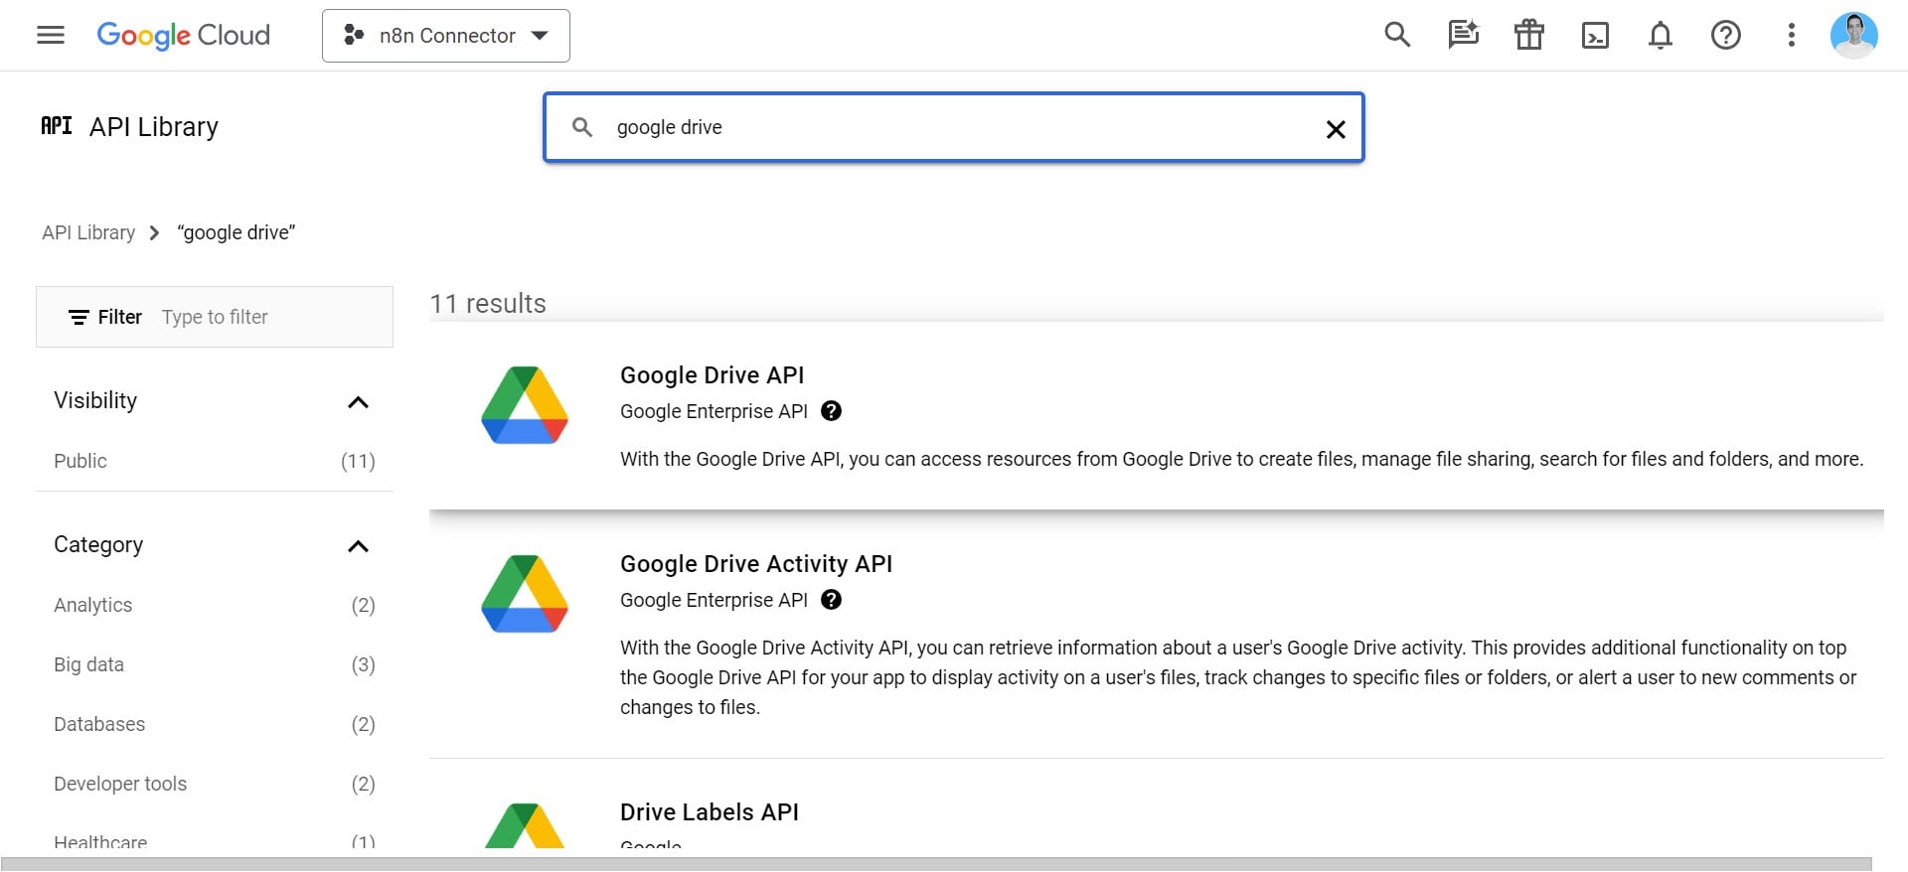
Task: Click the Google Drive Activity API logo
Action: point(525,594)
